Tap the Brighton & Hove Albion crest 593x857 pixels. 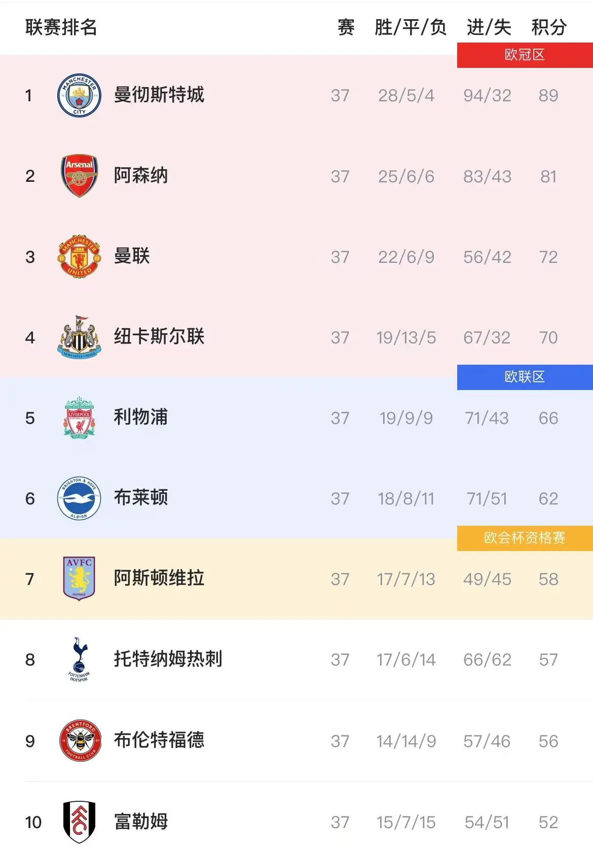[x=79, y=498]
